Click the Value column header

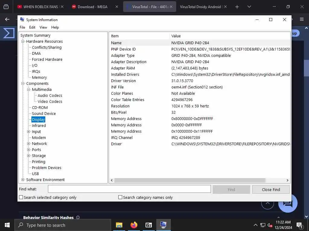pos(230,36)
